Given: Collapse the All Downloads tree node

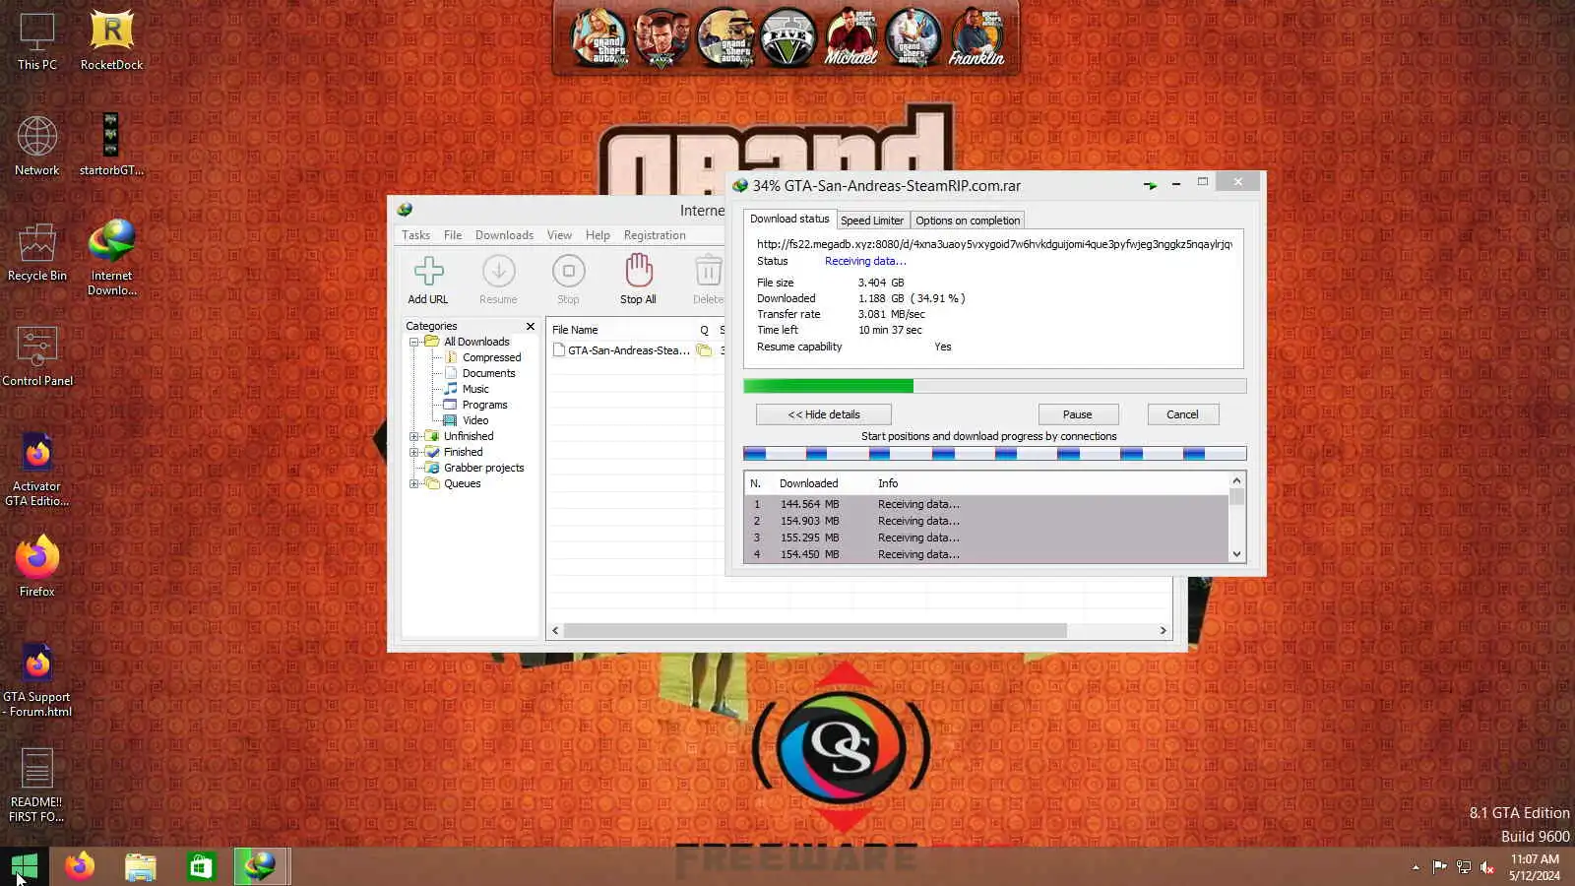Looking at the screenshot, I should (414, 342).
